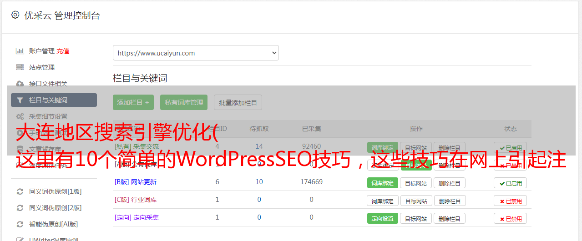Viewport: 582px width, 241px height.
Task: Open 私有词库管理
Action: pyautogui.click(x=184, y=102)
